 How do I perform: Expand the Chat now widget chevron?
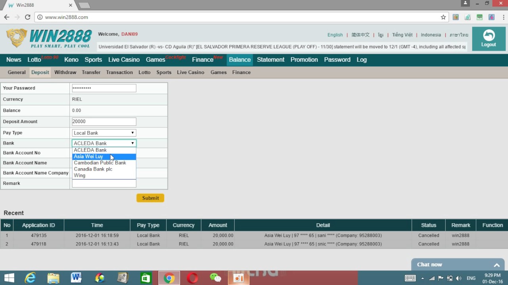496,265
